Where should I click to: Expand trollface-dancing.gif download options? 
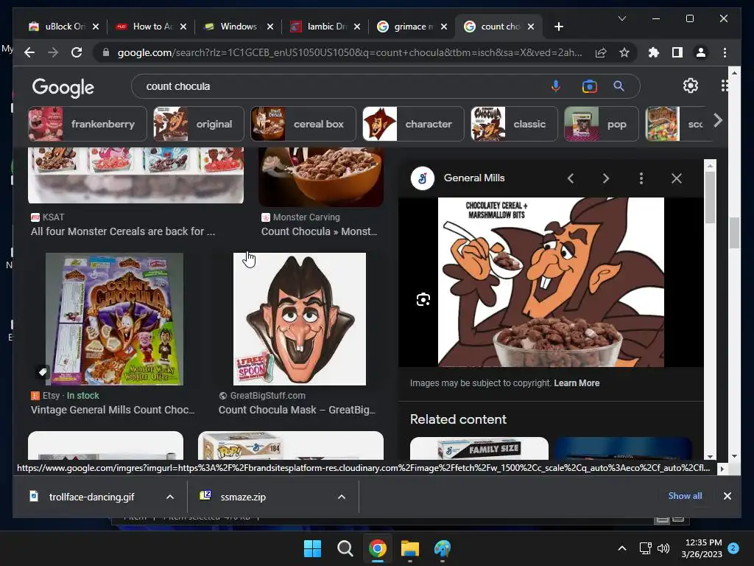click(x=170, y=497)
